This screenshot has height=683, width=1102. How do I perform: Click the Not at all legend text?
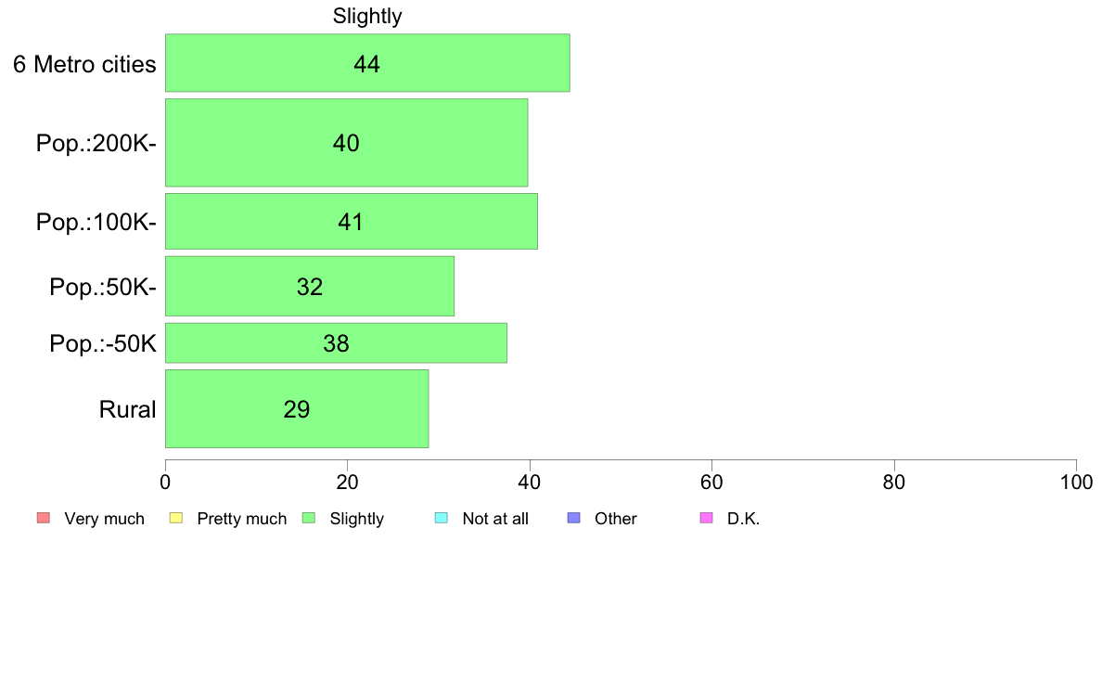(x=495, y=519)
